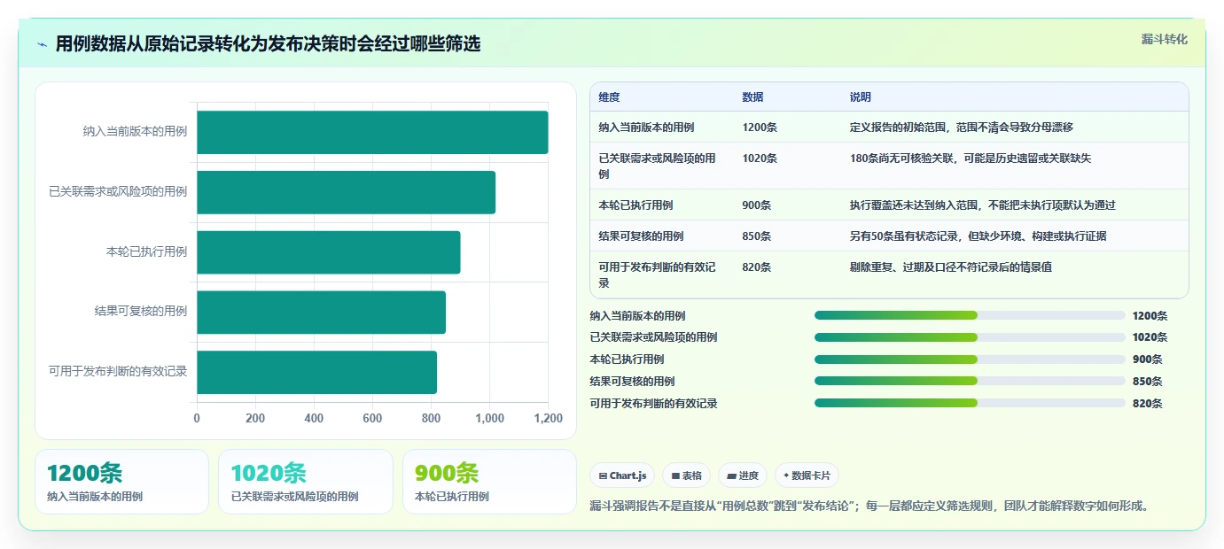Click the chart bar for 本轮已执行用例

pyautogui.click(x=328, y=252)
